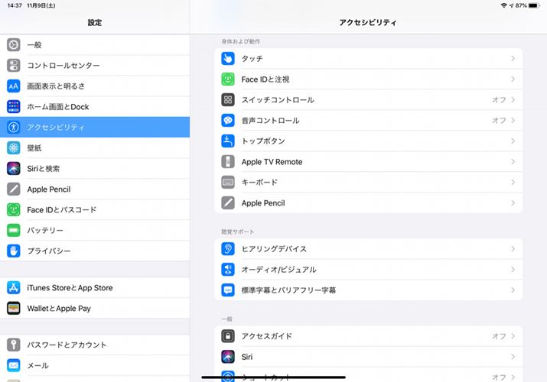Open アクセスガイド off setting
The image size is (547, 382).
(499, 336)
